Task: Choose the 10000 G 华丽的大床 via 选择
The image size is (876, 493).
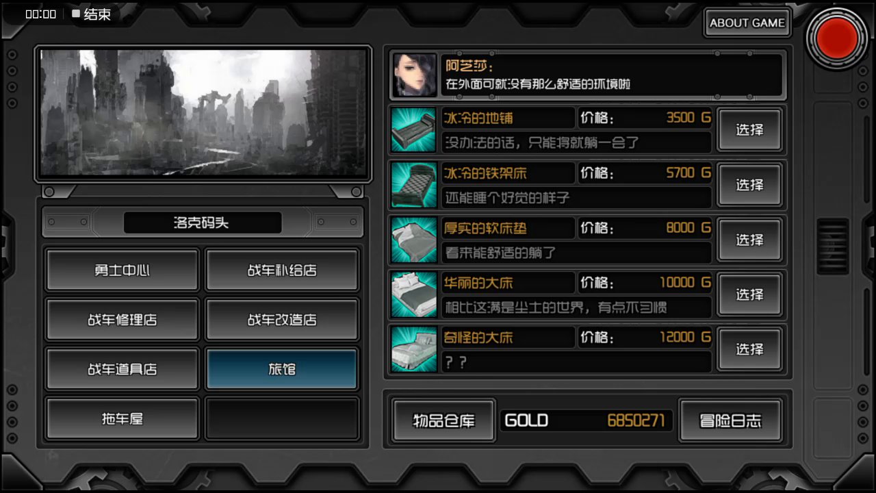Action: (749, 294)
